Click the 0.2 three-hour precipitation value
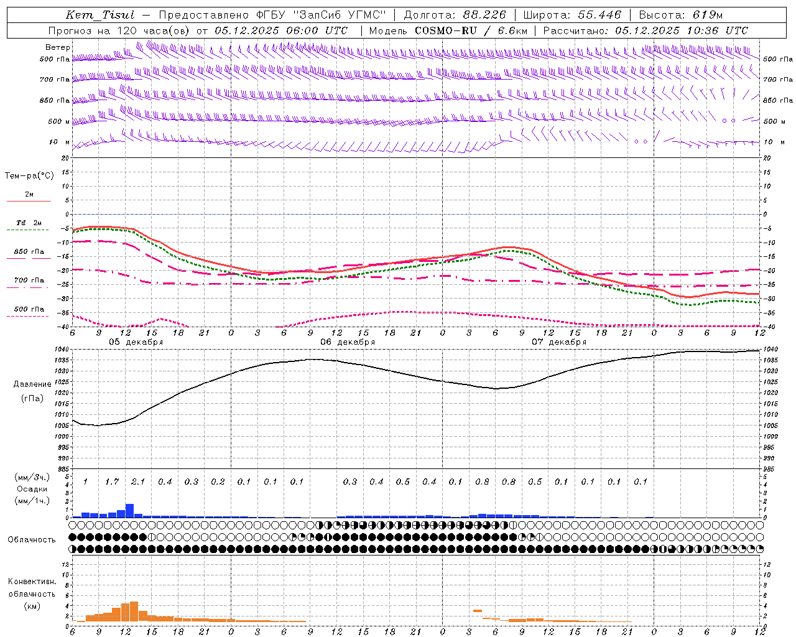Image resolution: width=796 pixels, height=637 pixels. pyautogui.click(x=218, y=481)
